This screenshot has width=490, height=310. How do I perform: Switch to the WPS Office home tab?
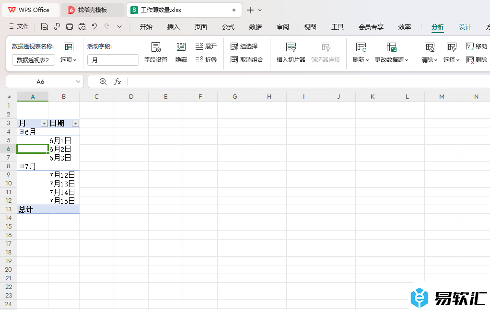pyautogui.click(x=30, y=10)
